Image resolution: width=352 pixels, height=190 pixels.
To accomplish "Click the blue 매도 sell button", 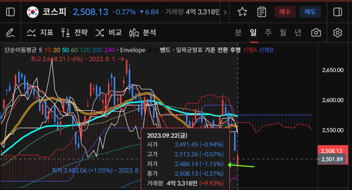I will pos(310,12).
